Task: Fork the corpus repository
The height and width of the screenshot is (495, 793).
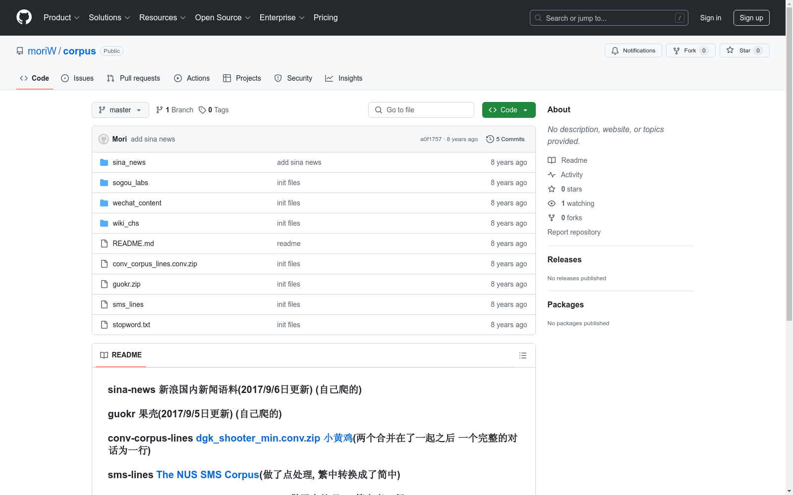Action: [x=691, y=50]
